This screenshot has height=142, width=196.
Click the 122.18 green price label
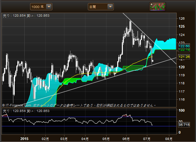[x=184, y=50]
